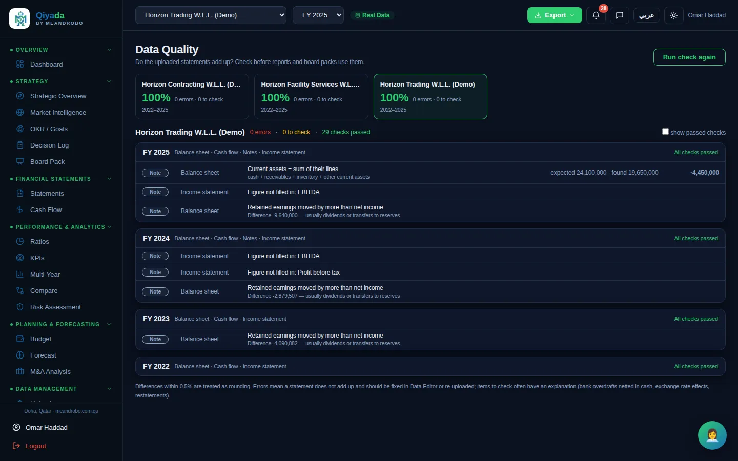Open the Horizon Trading company dropdown
738x461 pixels.
click(x=211, y=15)
